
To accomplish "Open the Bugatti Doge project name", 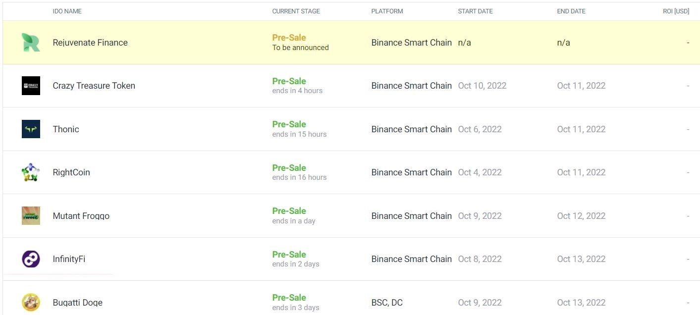I will [x=77, y=303].
